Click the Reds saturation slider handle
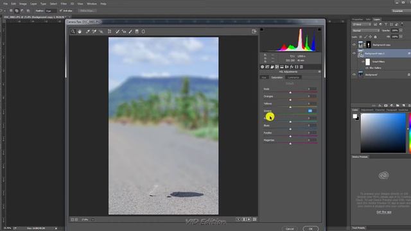Viewport: 411px width, 231px height. [x=290, y=92]
